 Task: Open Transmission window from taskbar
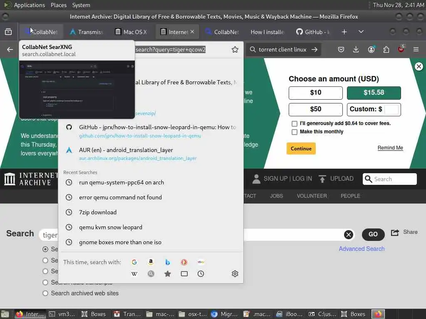click(127, 314)
